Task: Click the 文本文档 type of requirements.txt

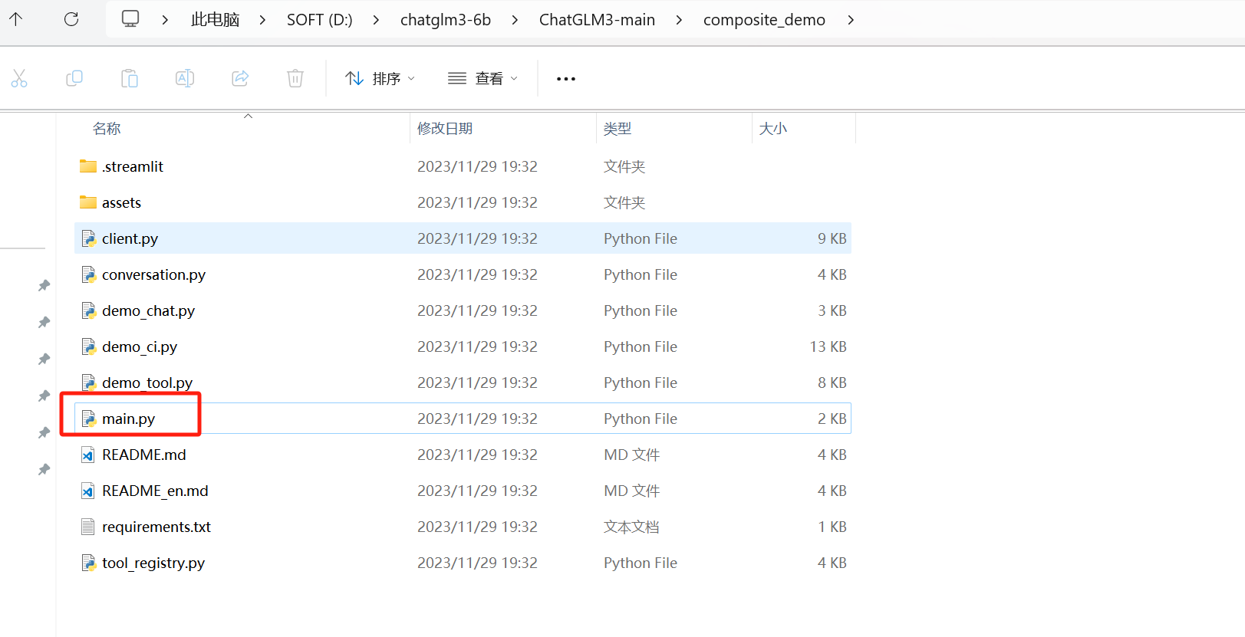Action: click(x=631, y=527)
